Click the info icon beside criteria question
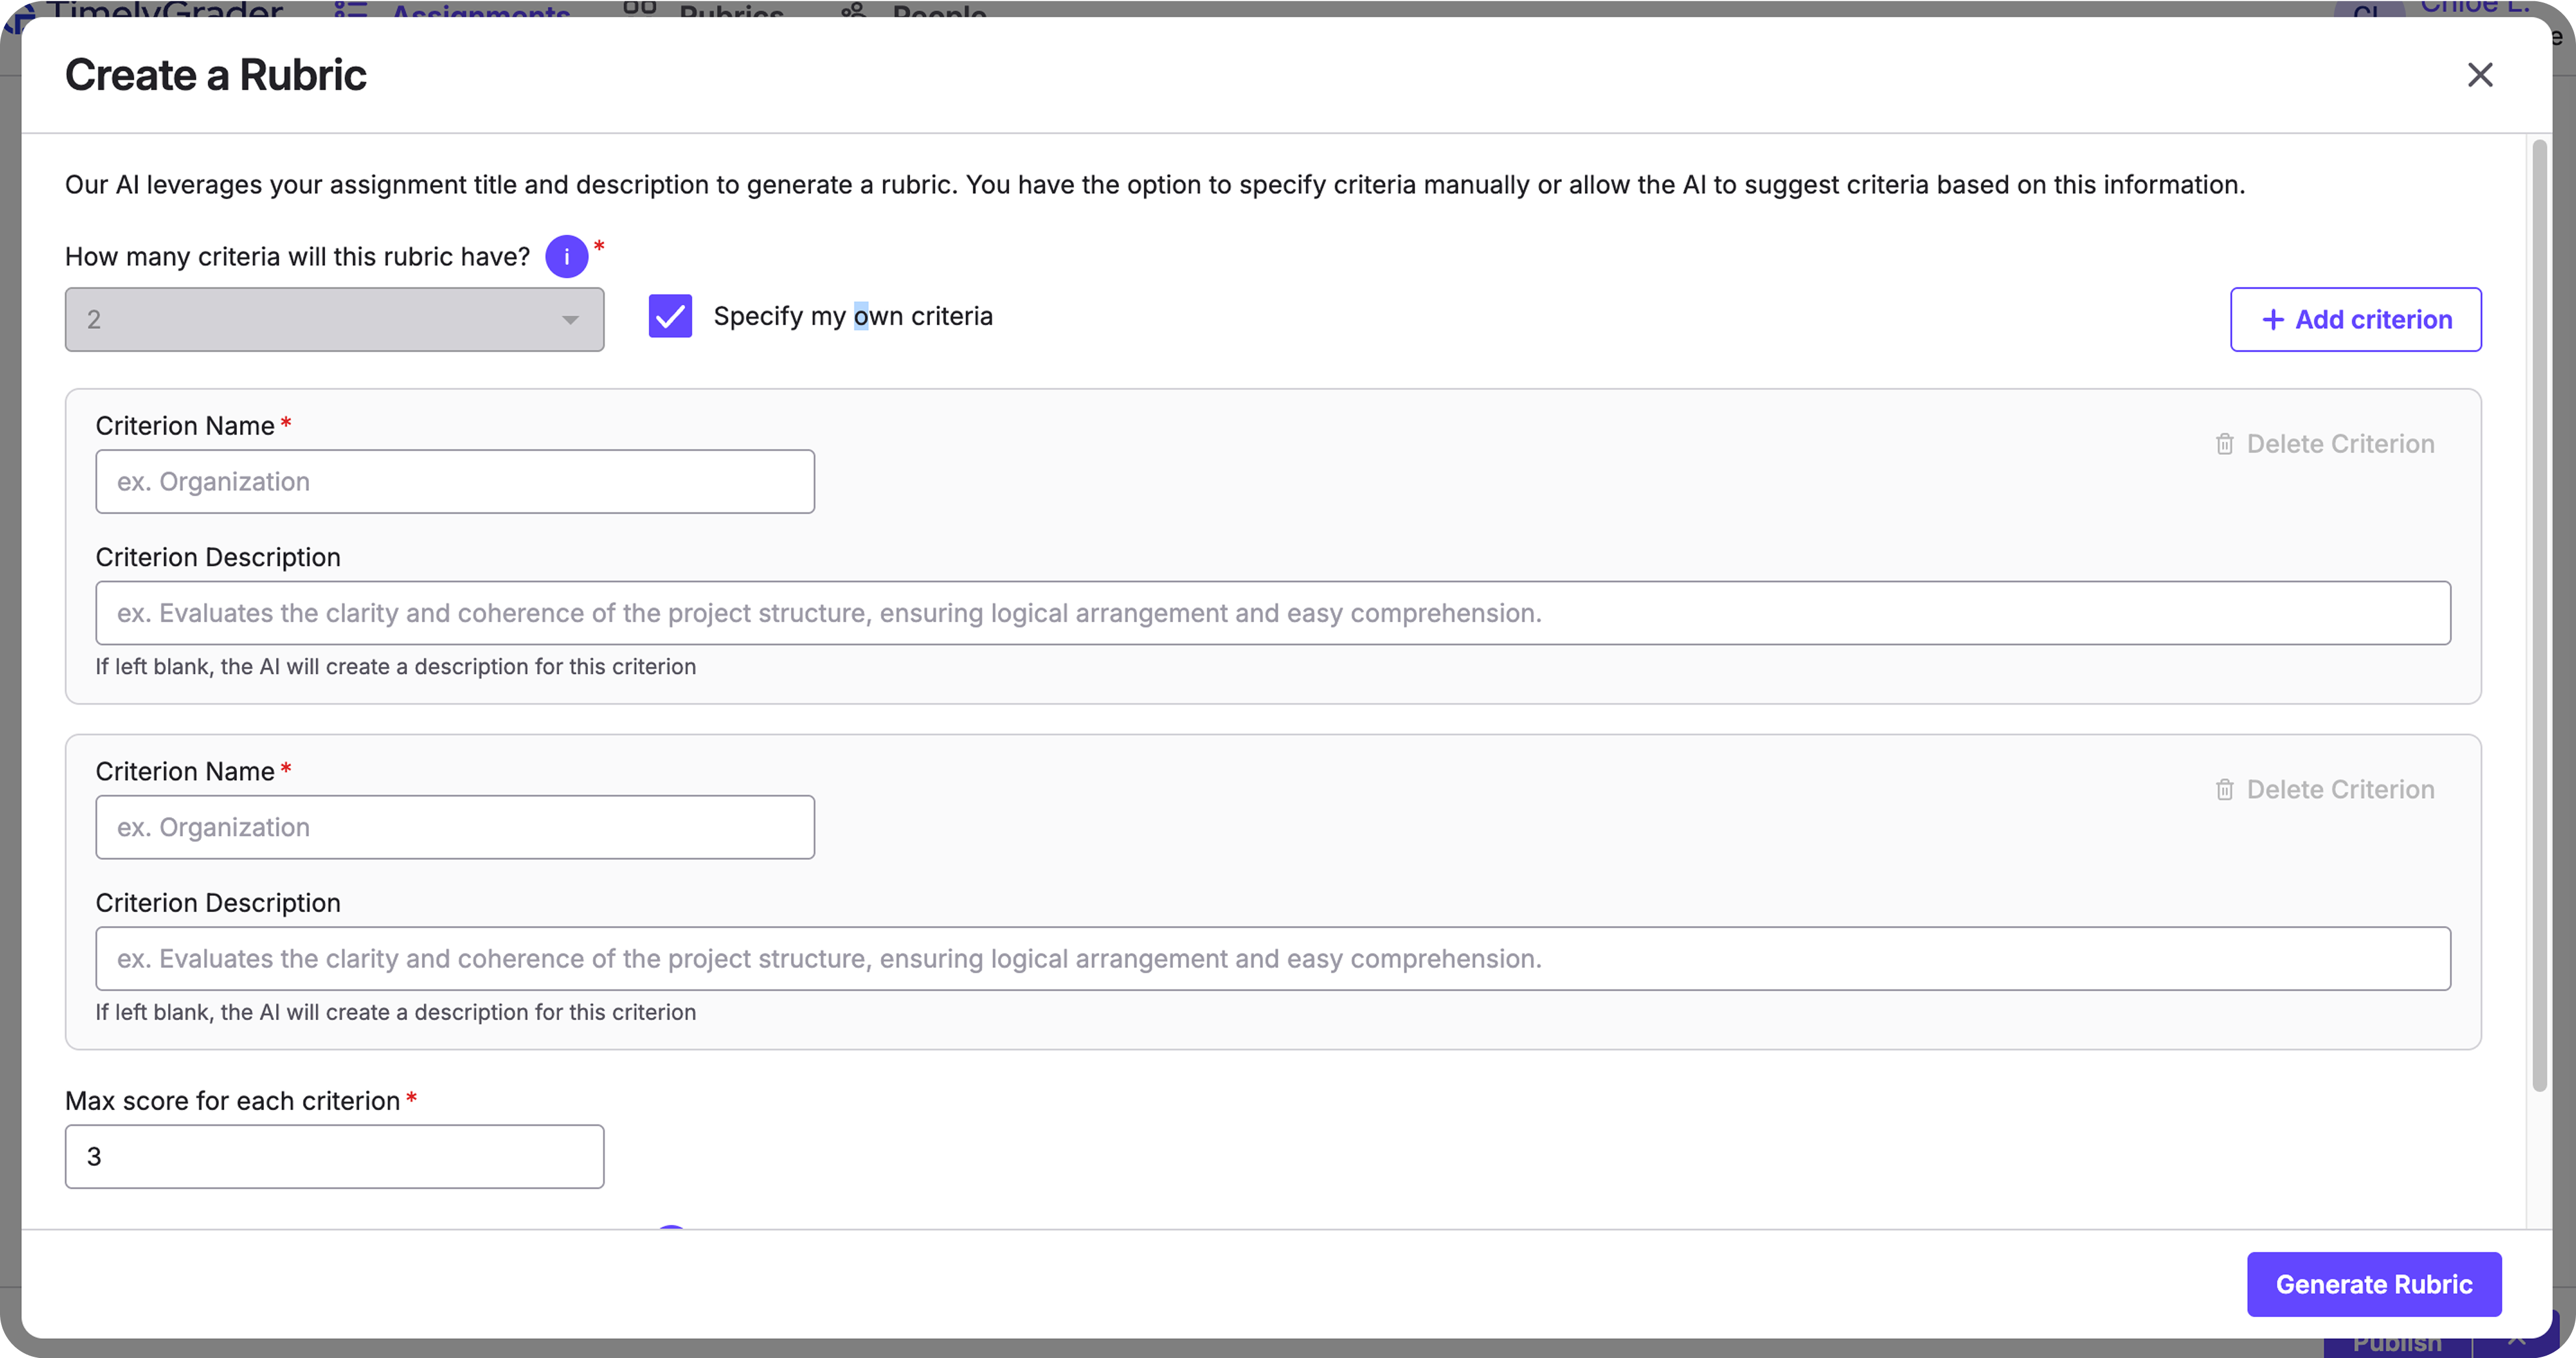Image resolution: width=2576 pixels, height=1358 pixels. point(566,257)
